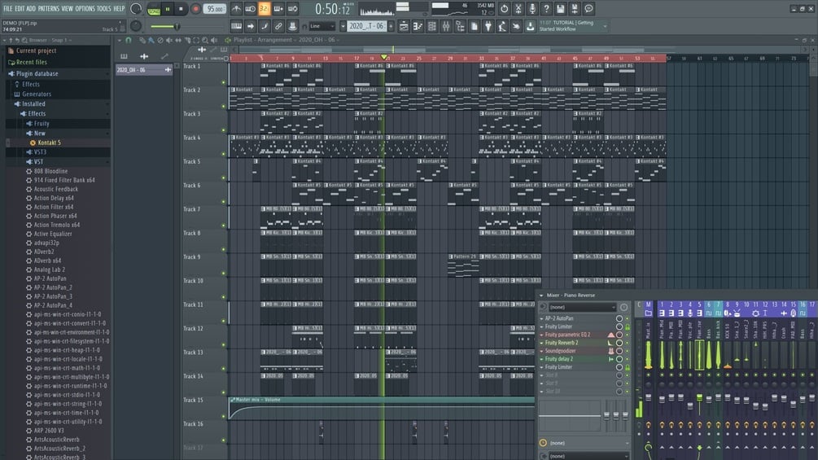The height and width of the screenshot is (460, 818).
Task: Open the Playlist options menu arrow
Action: click(120, 40)
